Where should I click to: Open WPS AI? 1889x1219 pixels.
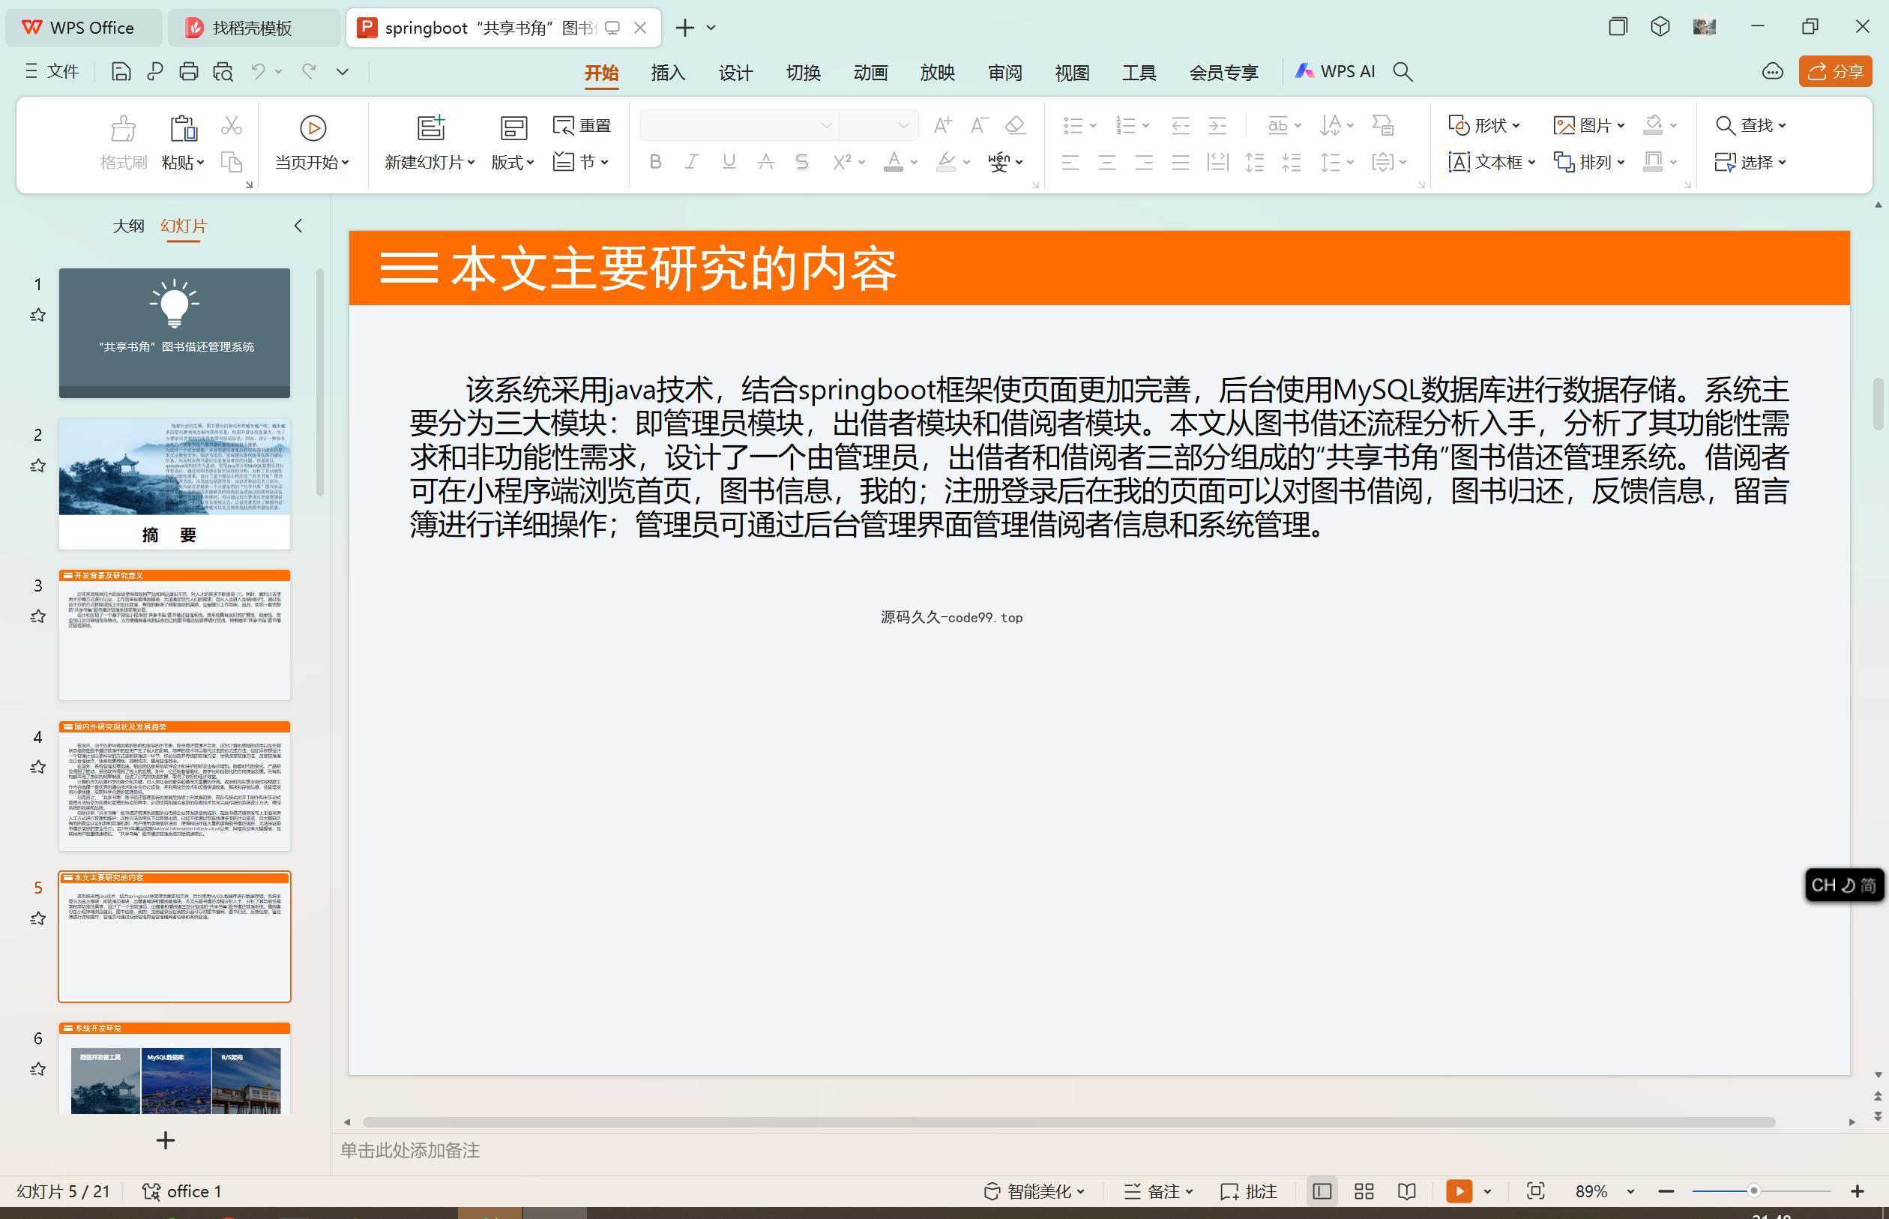(x=1335, y=71)
